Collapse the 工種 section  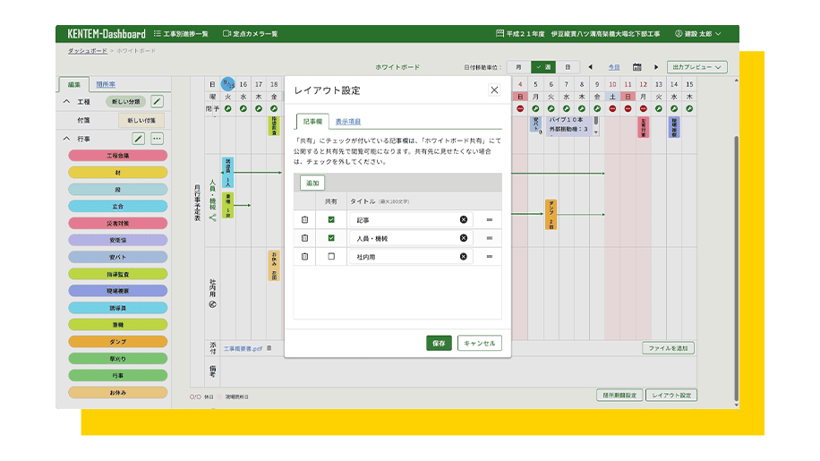(x=66, y=101)
